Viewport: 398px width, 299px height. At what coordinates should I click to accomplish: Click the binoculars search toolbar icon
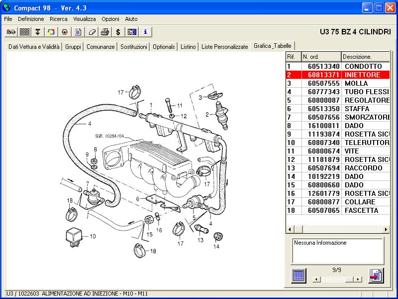pyautogui.click(x=10, y=32)
